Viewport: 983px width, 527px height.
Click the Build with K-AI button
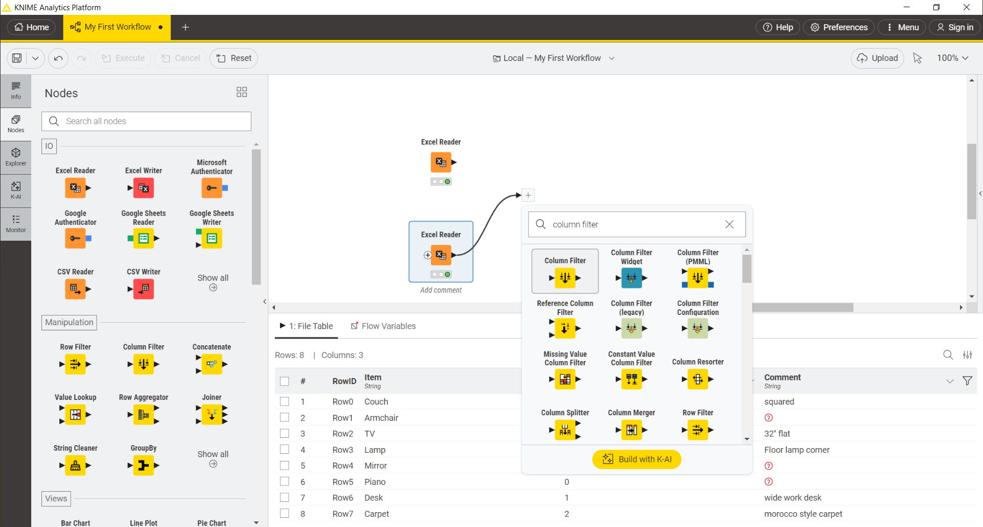[636, 459]
